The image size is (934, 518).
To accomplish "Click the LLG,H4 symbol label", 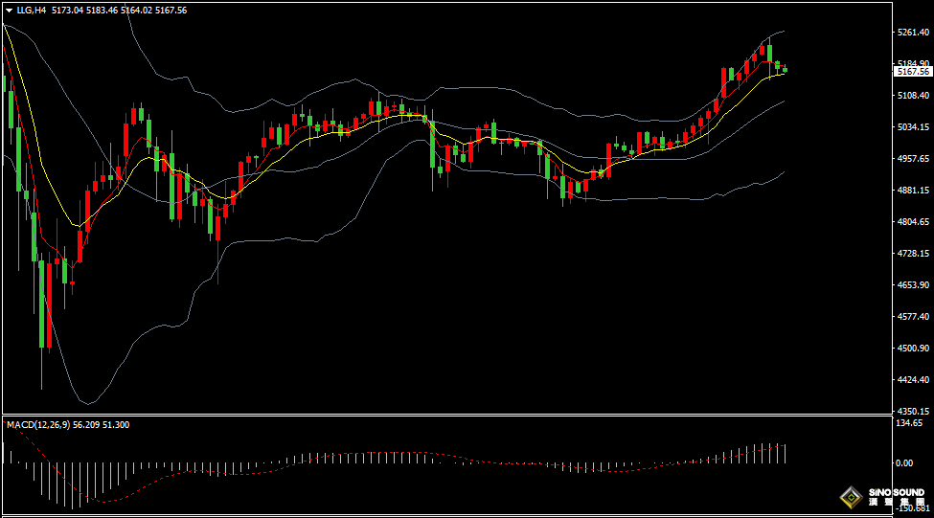I will click(32, 10).
